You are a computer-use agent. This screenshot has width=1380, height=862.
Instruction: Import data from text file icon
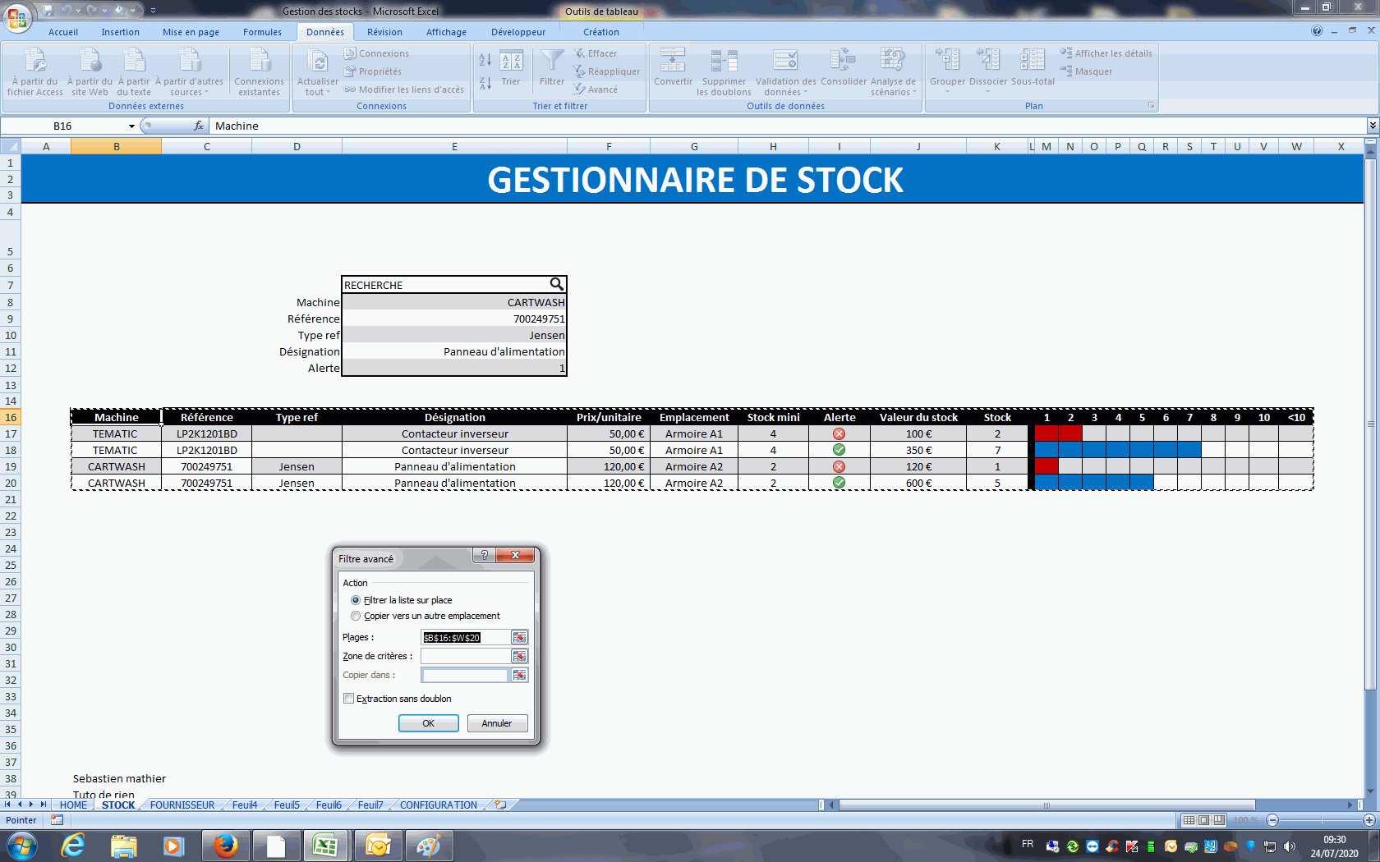point(133,61)
